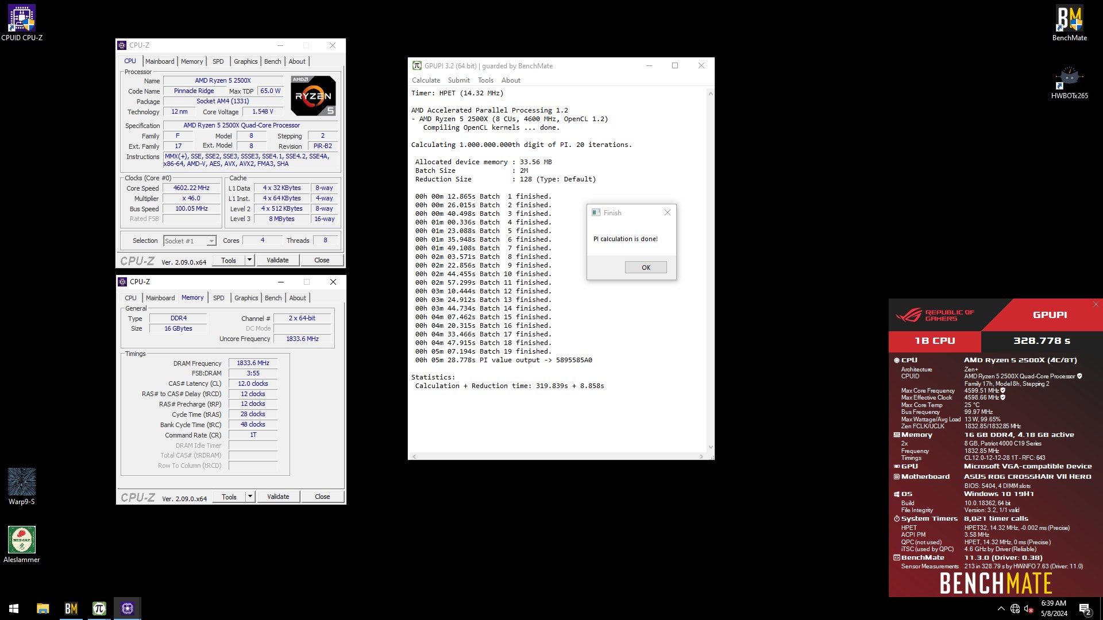Switch to GPUPI in the taskbar
Viewport: 1103px width, 620px height.
pos(99,609)
